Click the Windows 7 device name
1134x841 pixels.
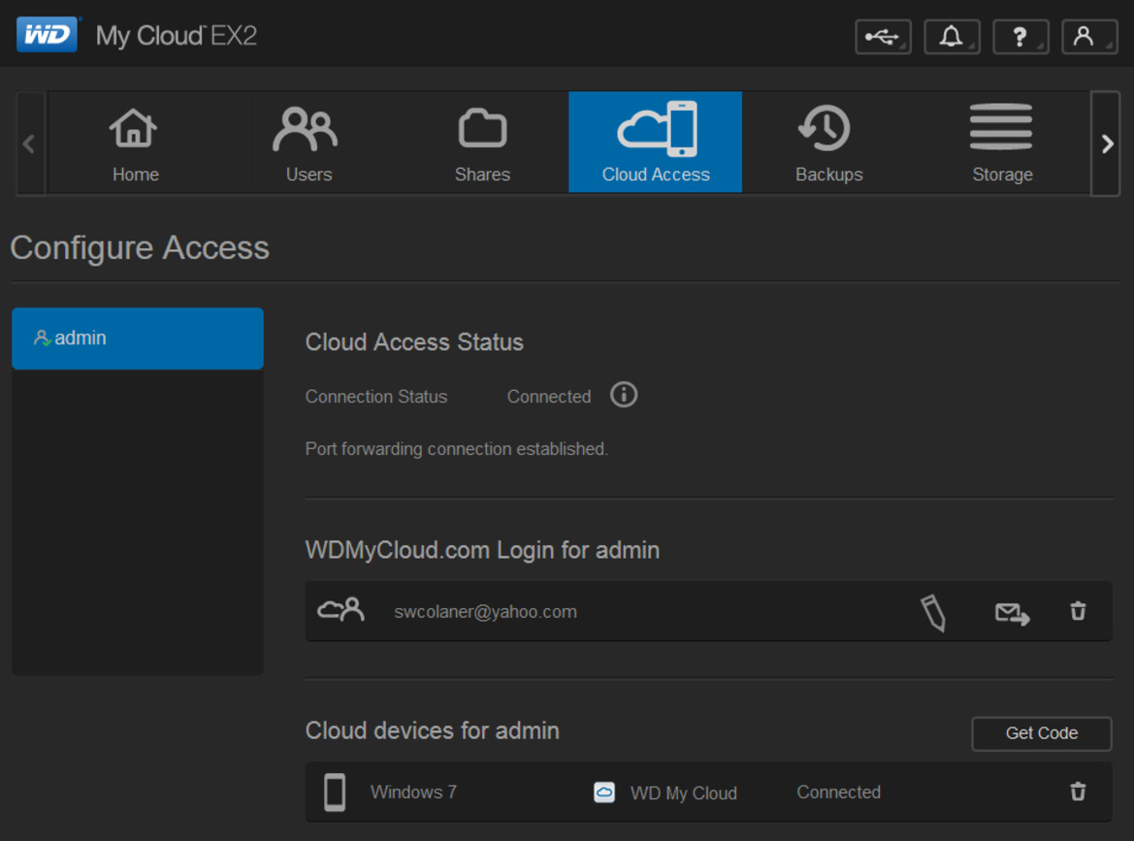(413, 792)
